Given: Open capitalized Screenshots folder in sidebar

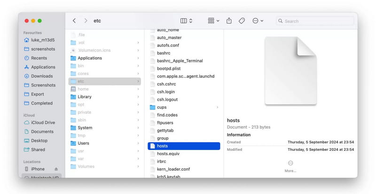Looking at the screenshot, I should point(40,85).
